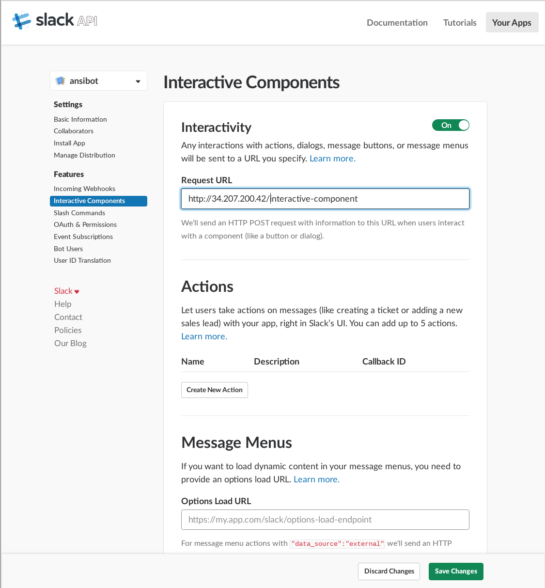Click the ansibot app icon
Viewport: 545px width, 588px height.
[61, 81]
